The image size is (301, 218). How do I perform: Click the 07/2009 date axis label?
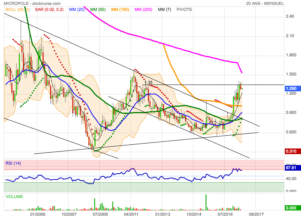click(100, 214)
